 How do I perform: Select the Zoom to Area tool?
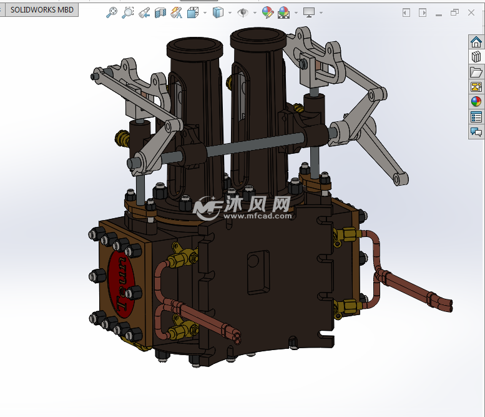coord(128,12)
